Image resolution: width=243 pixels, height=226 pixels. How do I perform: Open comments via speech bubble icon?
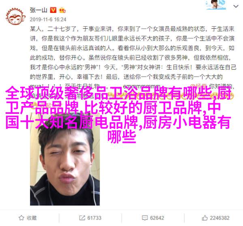point(145,218)
